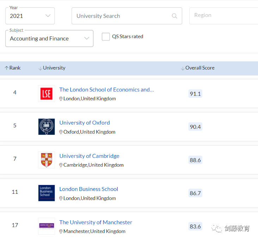This screenshot has width=258, height=240.
Task: Open the Region dropdown field
Action: click(x=223, y=16)
